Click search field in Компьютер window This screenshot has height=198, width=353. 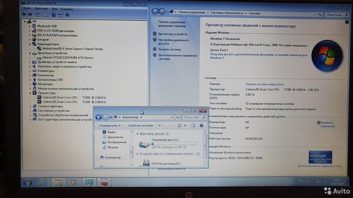click(194, 117)
